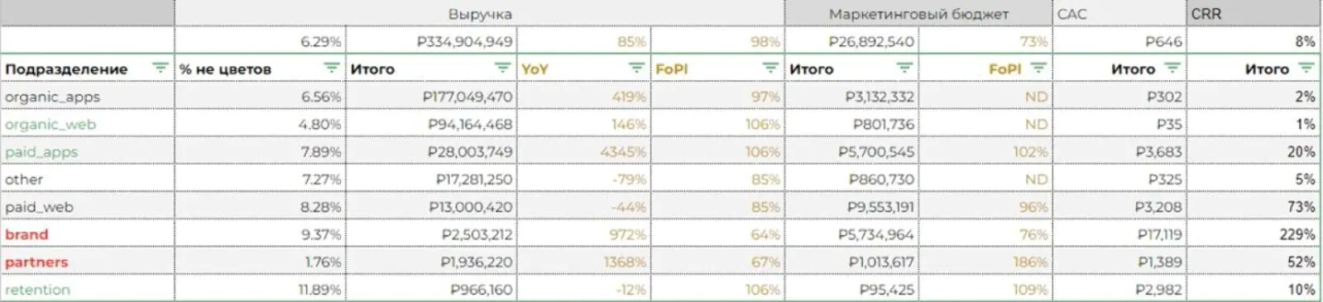The image size is (1323, 302).
Task: Open filter icon on CRR Итого column
Action: click(x=1306, y=68)
